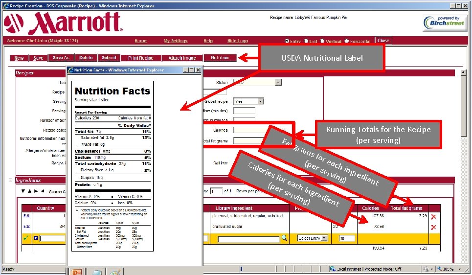Screen dimensions: 472x275
Task: Click the move-up triangle in Ingredients
Action: [29, 191]
